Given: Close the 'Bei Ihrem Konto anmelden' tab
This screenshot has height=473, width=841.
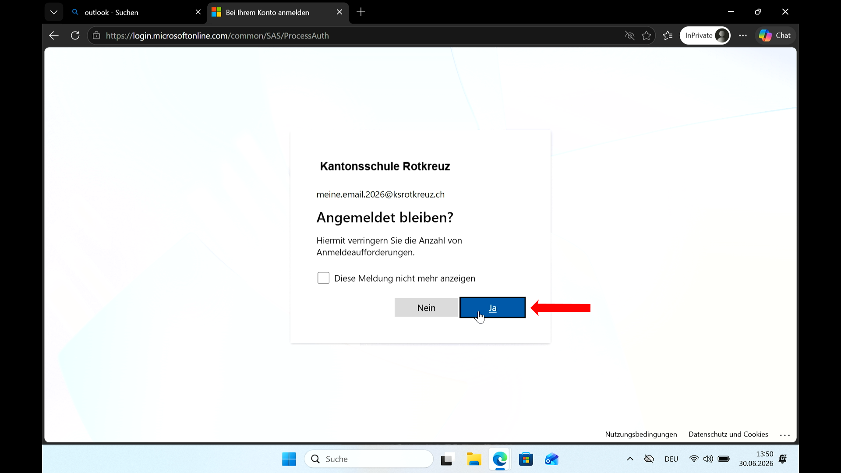Looking at the screenshot, I should pos(339,12).
